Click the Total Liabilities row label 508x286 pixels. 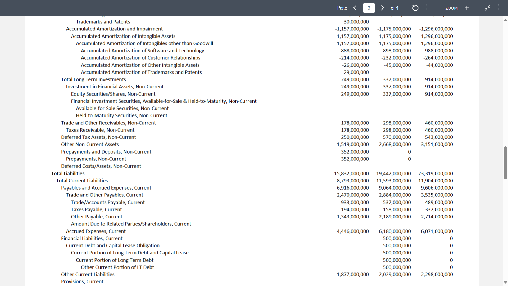(68, 173)
